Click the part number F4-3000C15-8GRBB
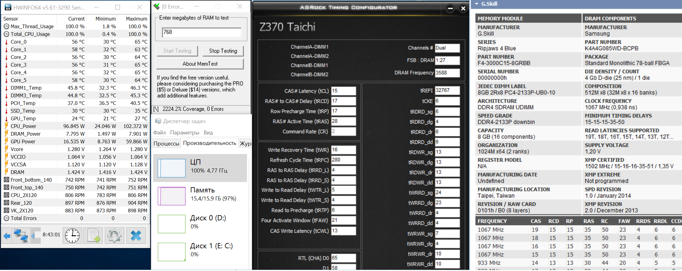 tap(504, 63)
